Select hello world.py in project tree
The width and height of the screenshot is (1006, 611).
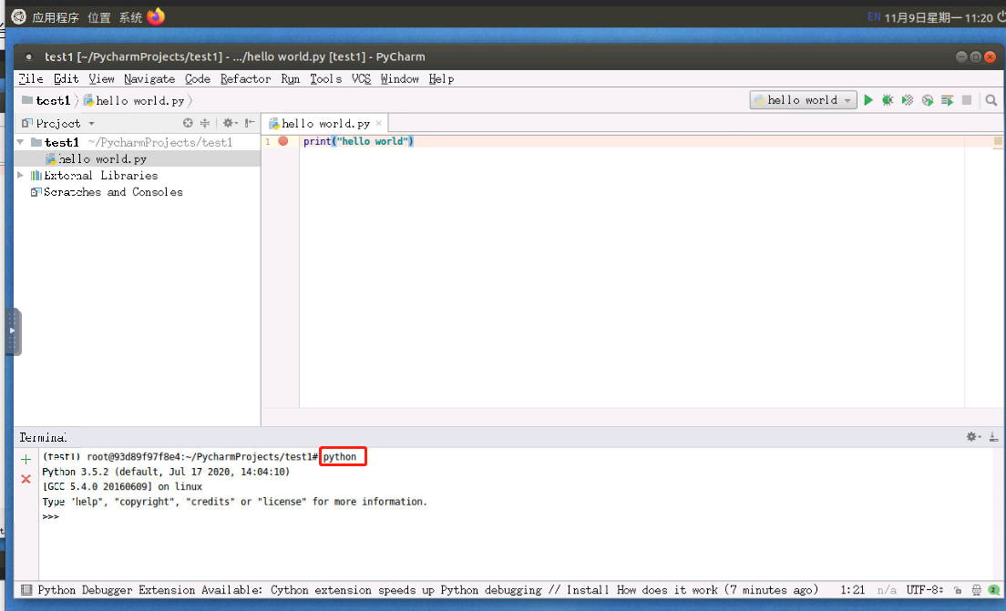click(102, 159)
